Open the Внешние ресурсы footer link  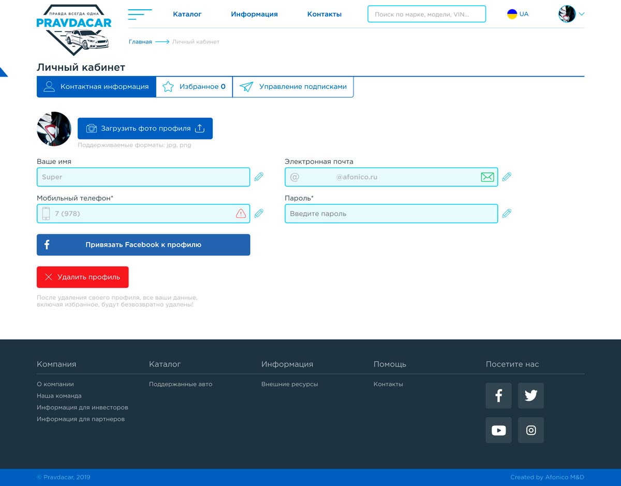(x=290, y=384)
